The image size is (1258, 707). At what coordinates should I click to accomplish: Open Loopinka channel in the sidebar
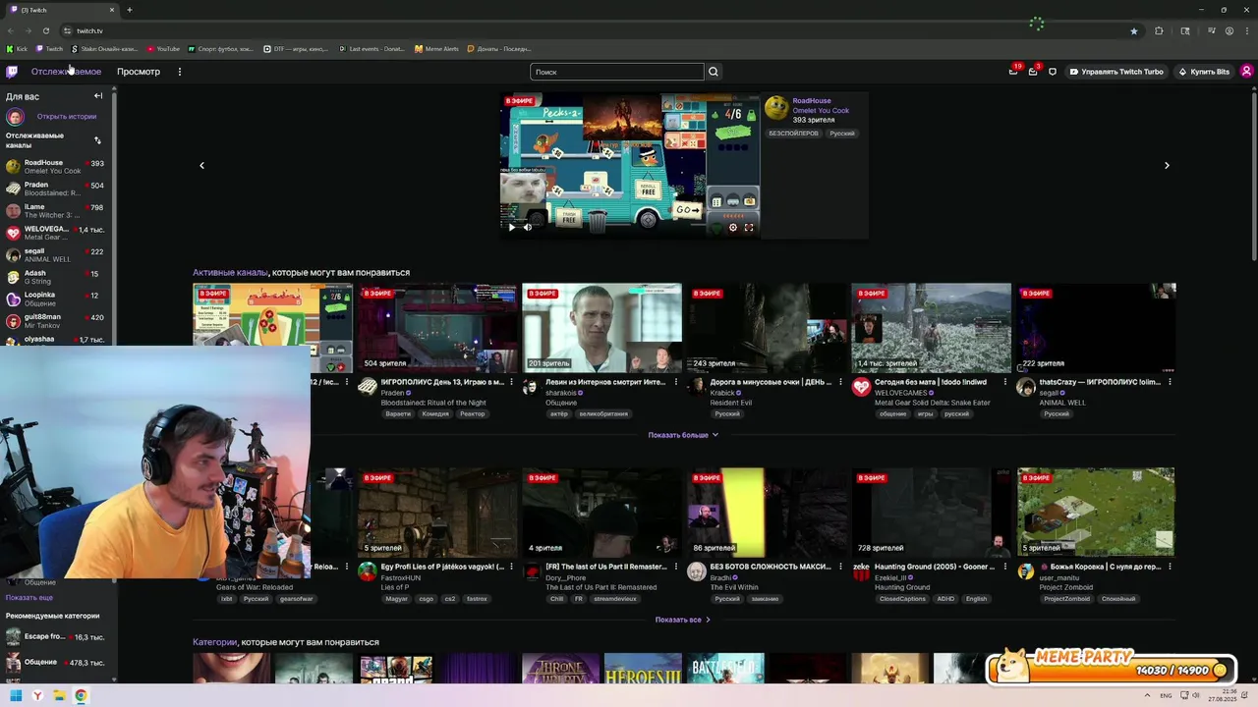(x=57, y=299)
